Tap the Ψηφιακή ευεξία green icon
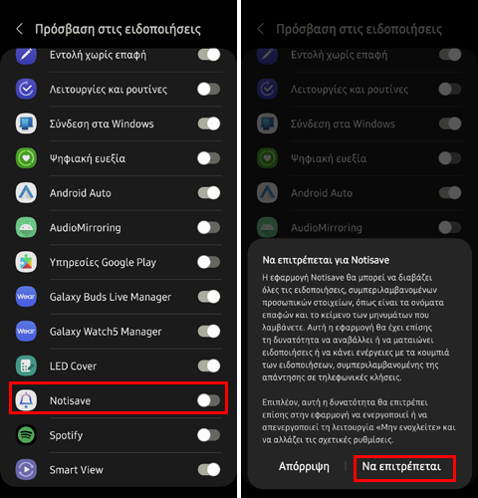 click(26, 158)
